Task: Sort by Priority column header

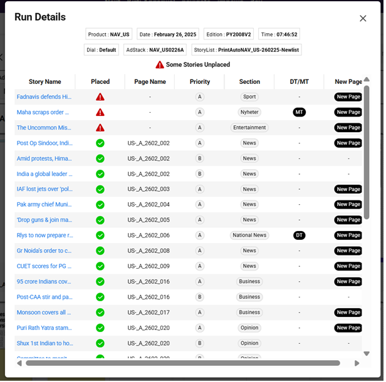Action: pos(200,81)
